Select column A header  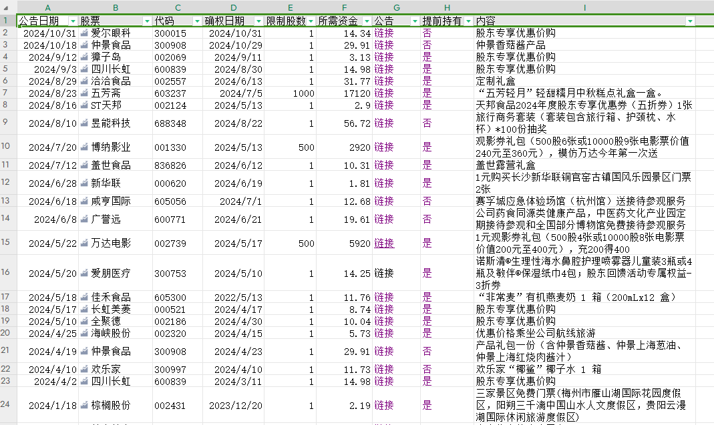tap(48, 8)
